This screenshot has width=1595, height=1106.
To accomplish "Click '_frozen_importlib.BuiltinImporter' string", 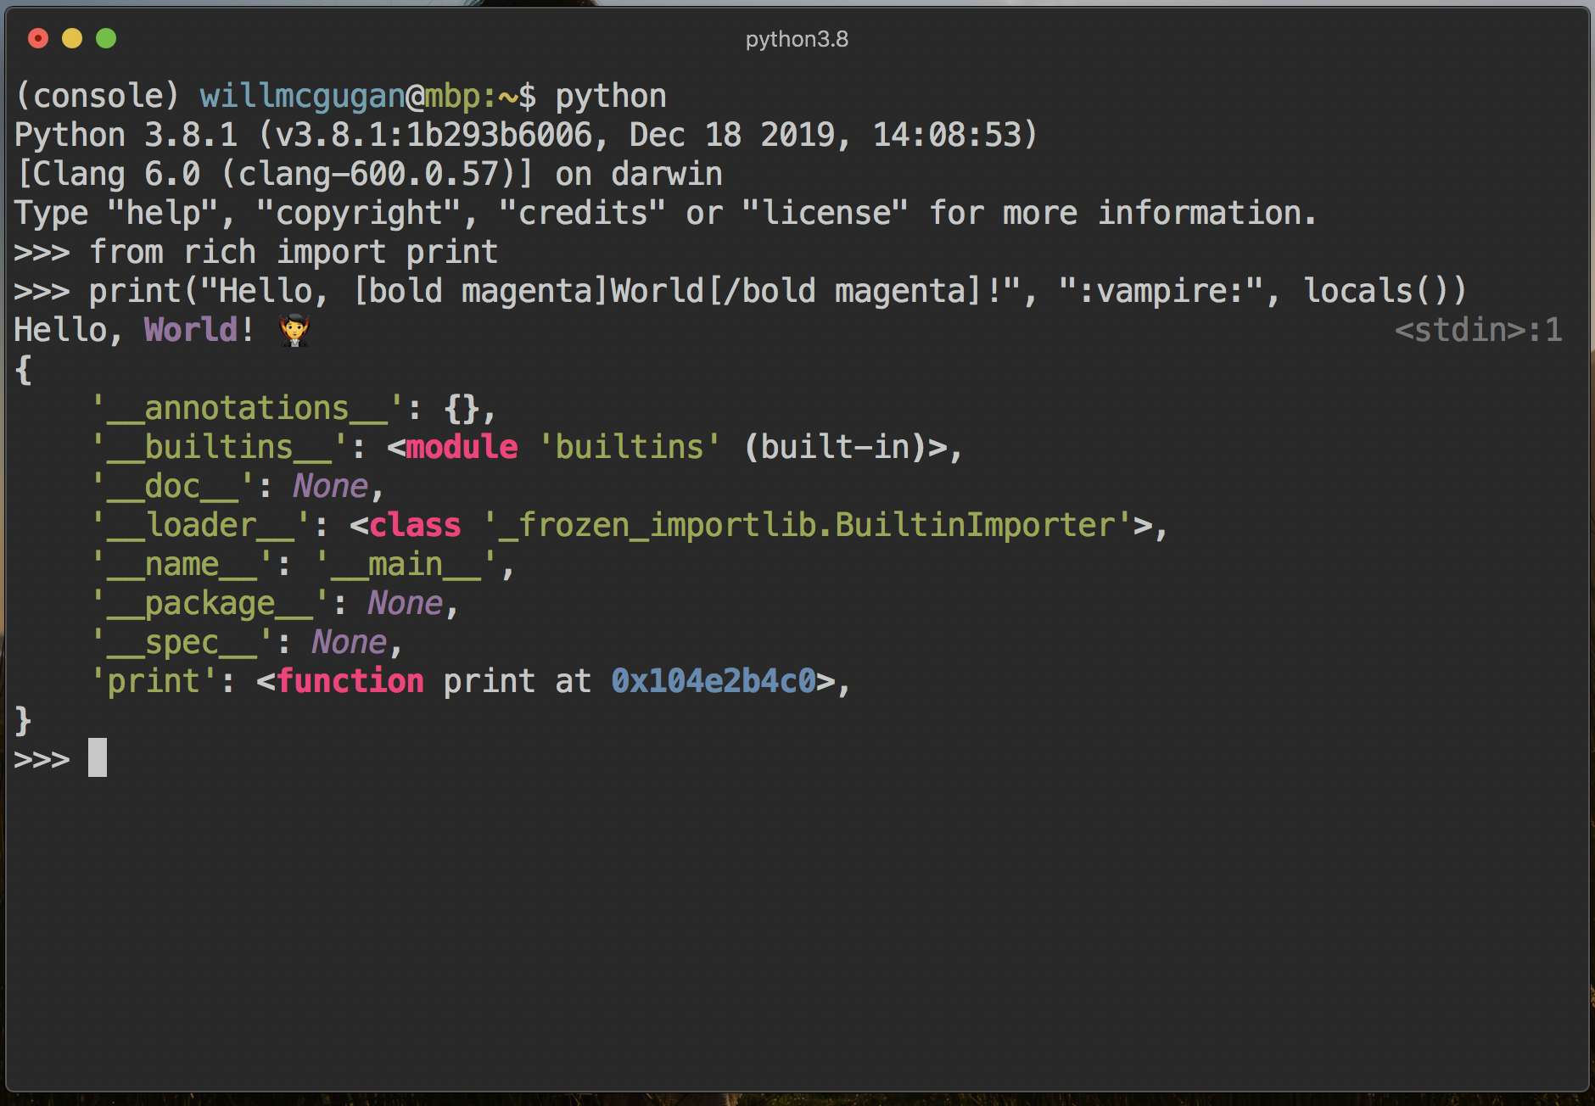I will click(x=807, y=525).
